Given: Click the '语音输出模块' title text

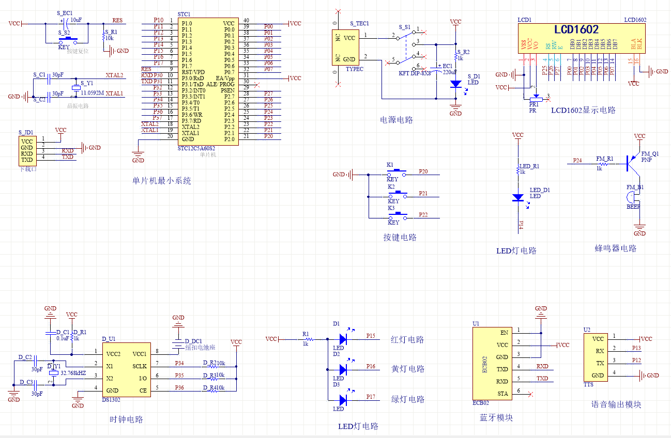Looking at the screenshot, I should (x=616, y=404).
